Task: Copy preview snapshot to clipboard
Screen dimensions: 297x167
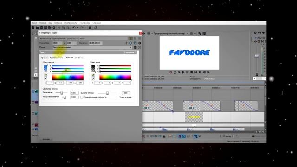Action: coord(200,33)
